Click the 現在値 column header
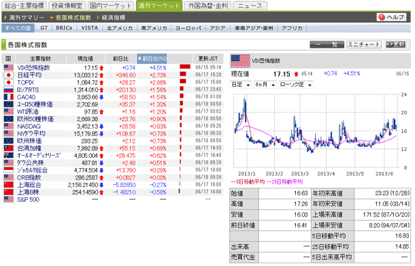415x266 pixels. pyautogui.click(x=85, y=59)
